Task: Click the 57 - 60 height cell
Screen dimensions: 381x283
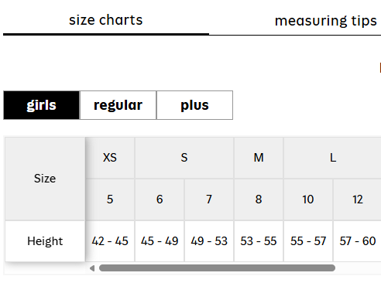Action: (x=358, y=241)
